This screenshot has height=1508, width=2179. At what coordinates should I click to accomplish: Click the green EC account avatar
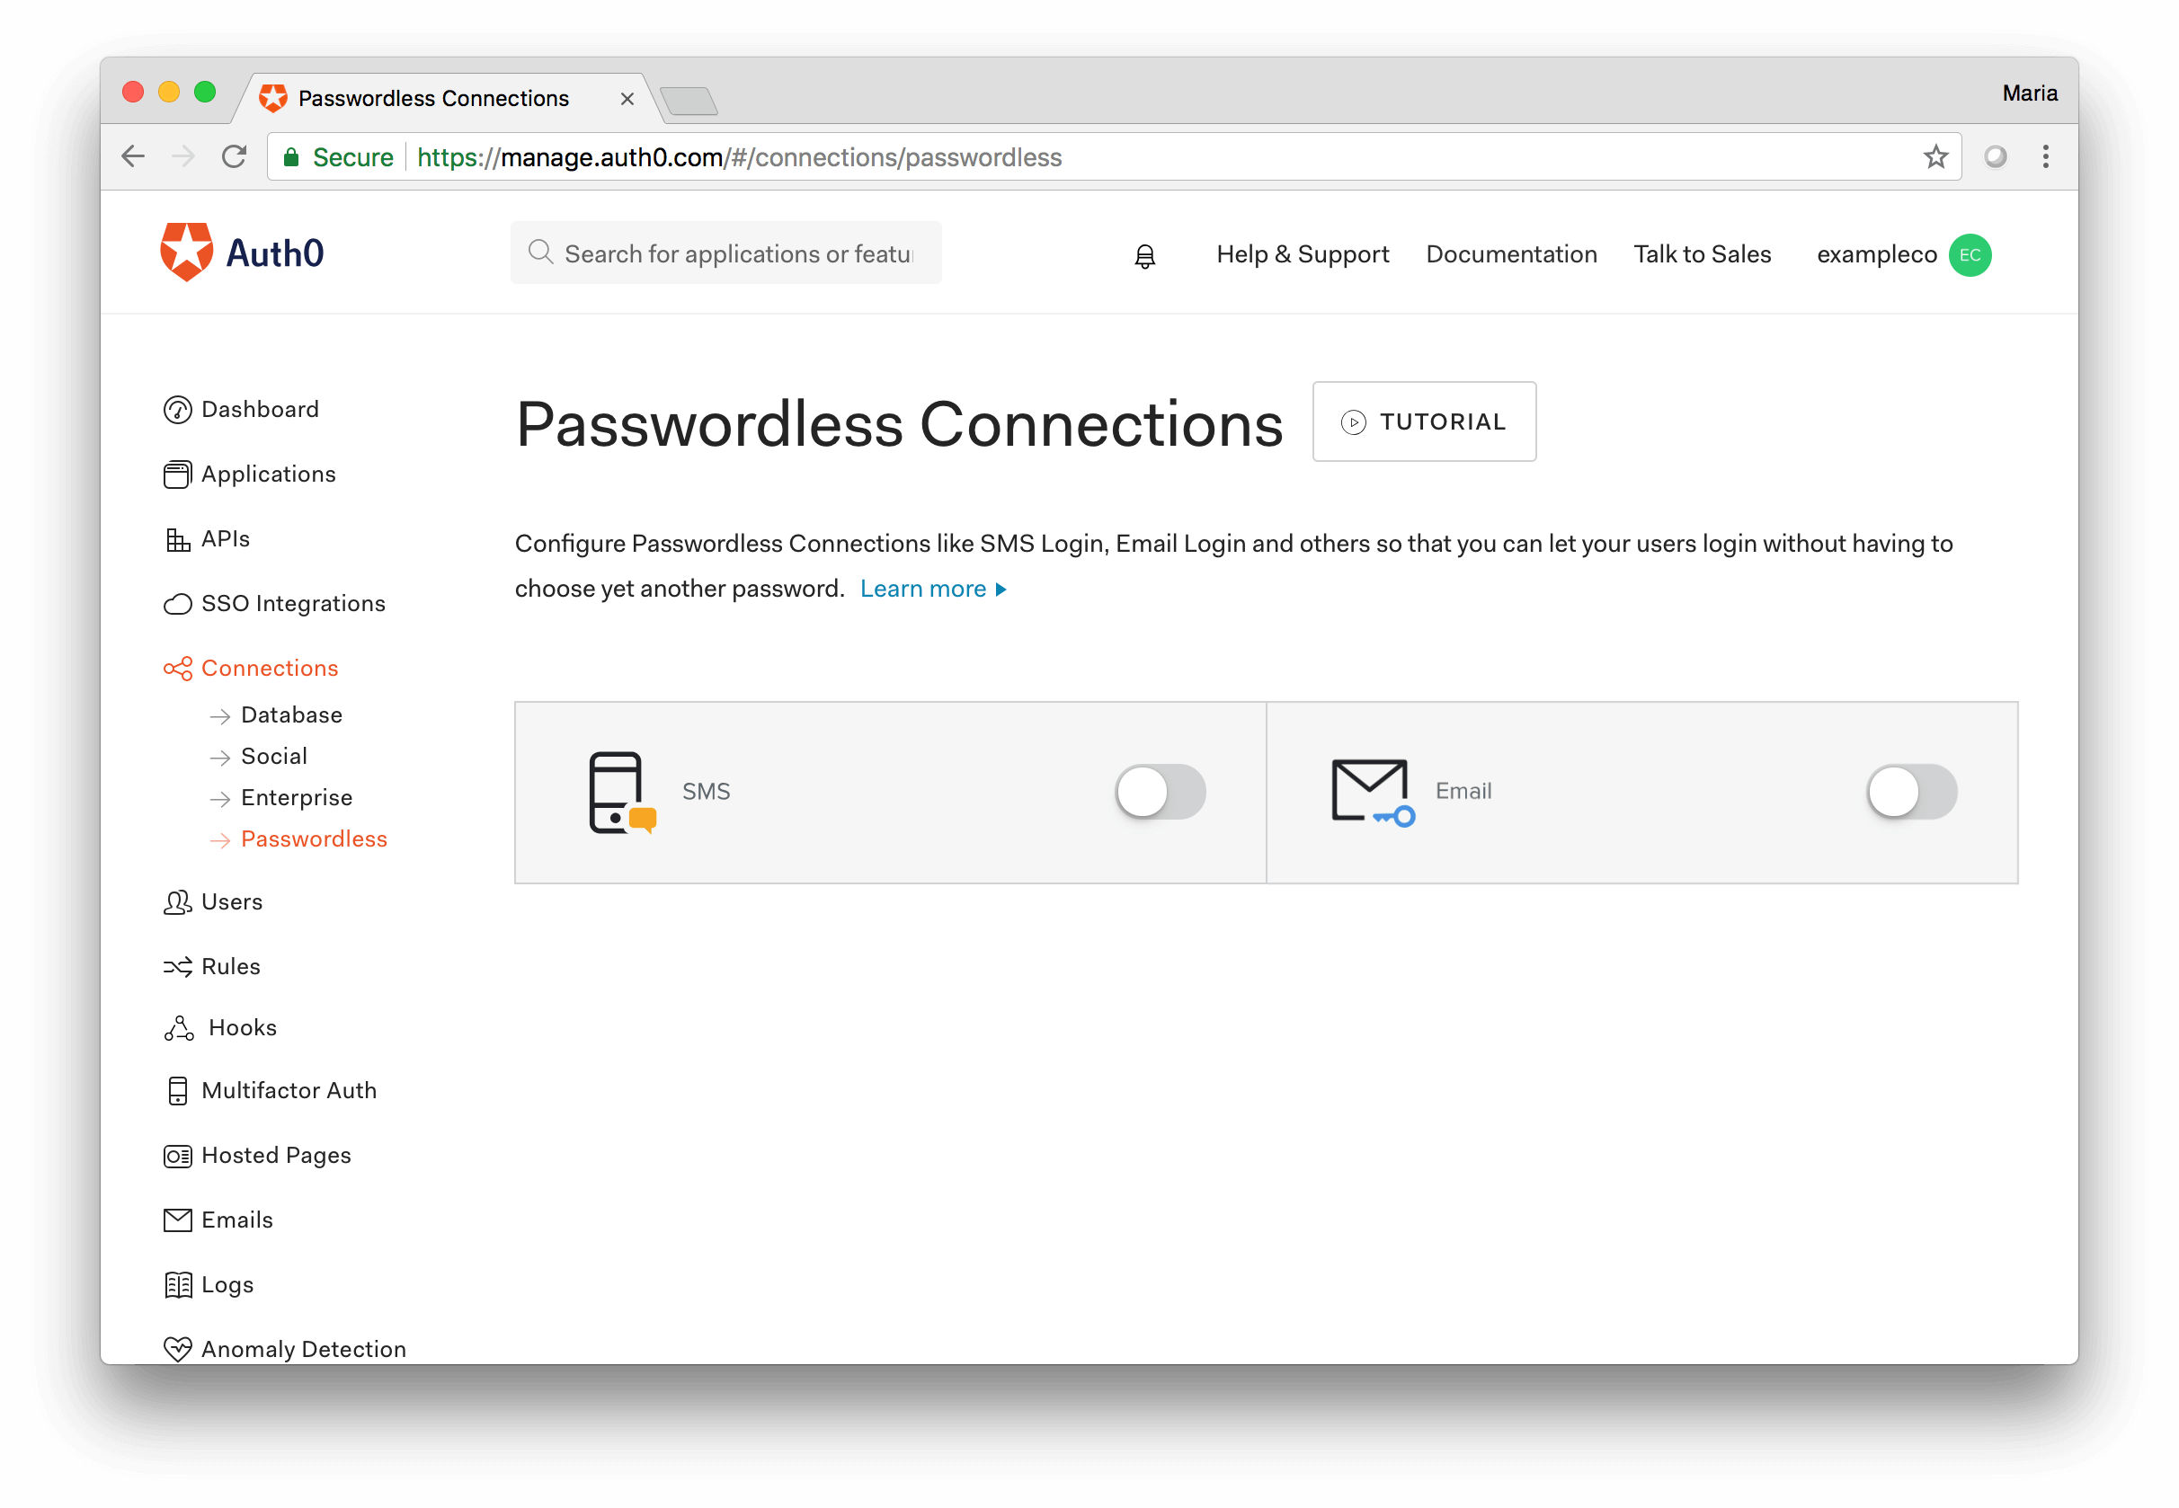1970,255
